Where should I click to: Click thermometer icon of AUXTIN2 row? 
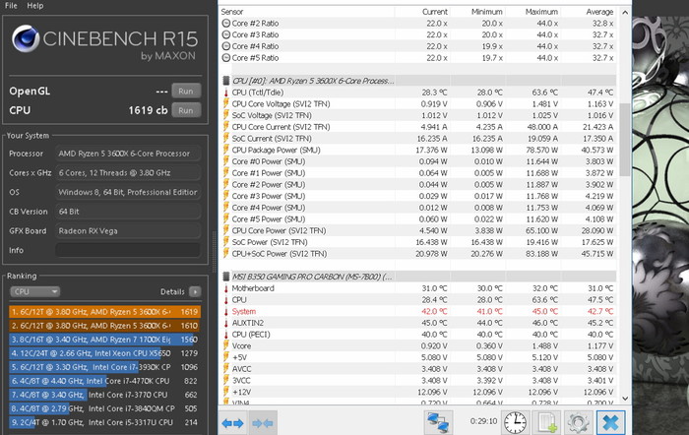[x=225, y=323]
